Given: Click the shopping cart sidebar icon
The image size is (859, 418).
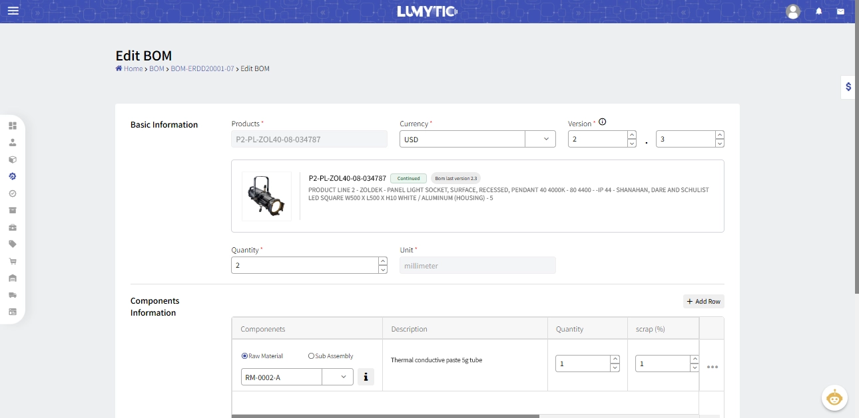Looking at the screenshot, I should 13,261.
